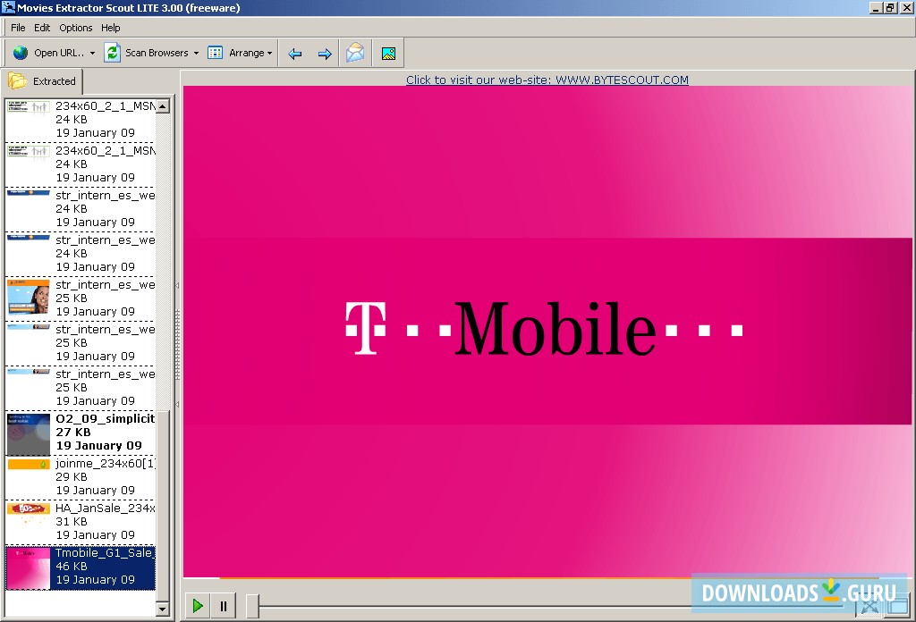Viewport: 916px width, 622px height.
Task: Open the File menu
Action: pos(18,28)
